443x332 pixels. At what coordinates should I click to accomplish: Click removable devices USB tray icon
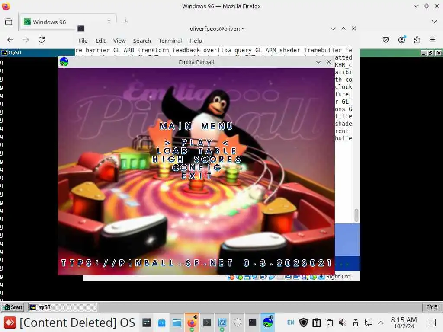click(356, 322)
